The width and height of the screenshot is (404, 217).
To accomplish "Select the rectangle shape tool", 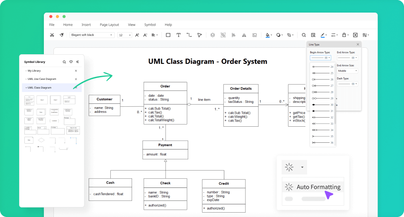I will (168, 35).
